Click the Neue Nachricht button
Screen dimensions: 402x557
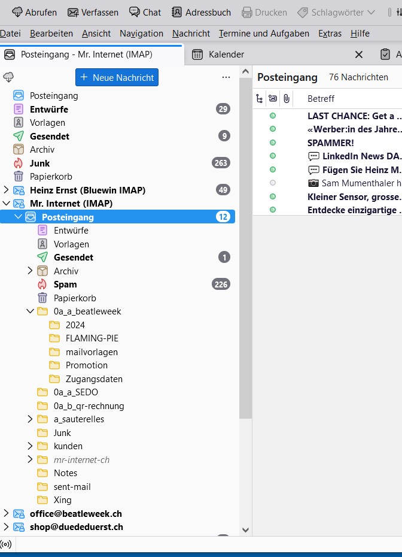coord(117,77)
